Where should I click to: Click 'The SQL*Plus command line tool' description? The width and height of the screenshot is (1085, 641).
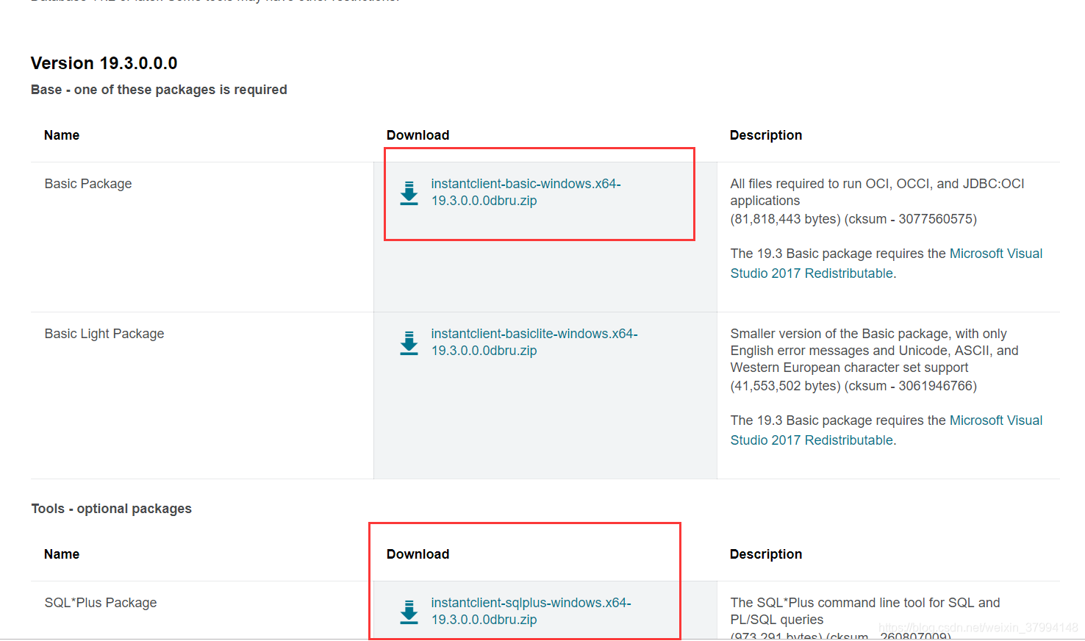(x=865, y=611)
